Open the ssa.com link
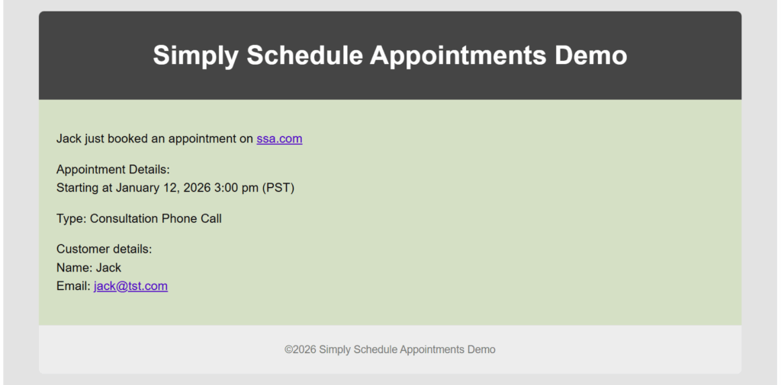 click(x=279, y=138)
